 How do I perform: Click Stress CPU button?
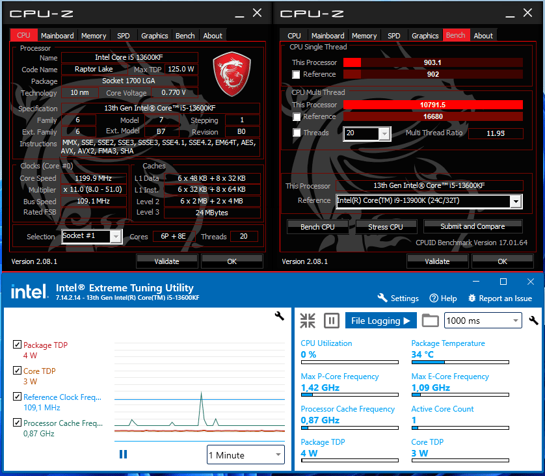coord(386,227)
